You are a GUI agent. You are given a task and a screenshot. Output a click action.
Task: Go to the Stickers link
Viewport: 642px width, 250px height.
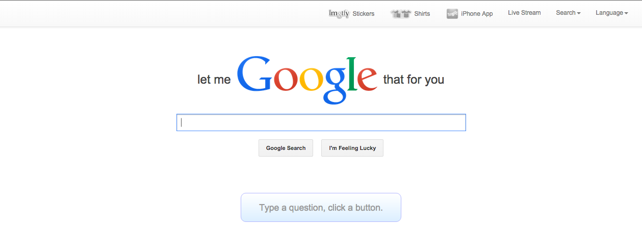click(364, 14)
